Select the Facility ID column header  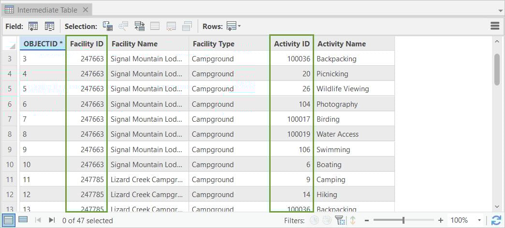point(87,44)
